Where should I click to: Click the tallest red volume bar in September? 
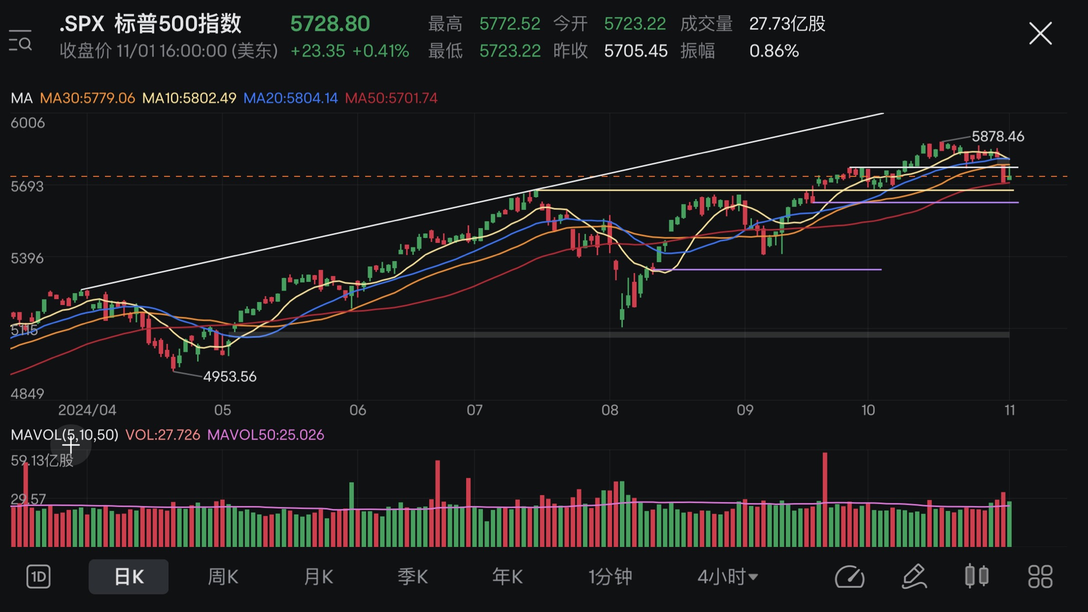pos(824,499)
